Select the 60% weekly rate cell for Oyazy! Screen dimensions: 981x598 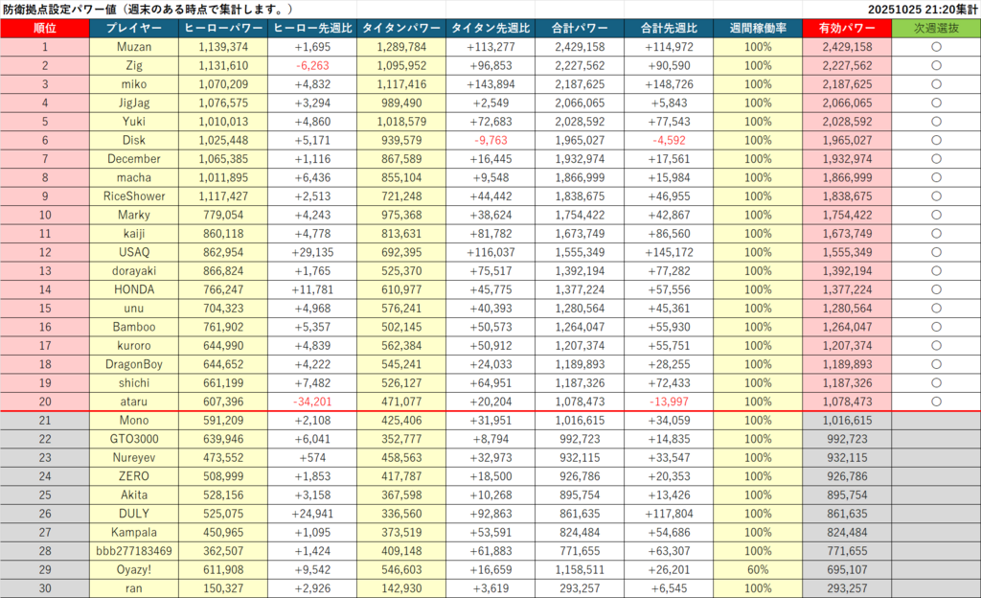point(758,569)
